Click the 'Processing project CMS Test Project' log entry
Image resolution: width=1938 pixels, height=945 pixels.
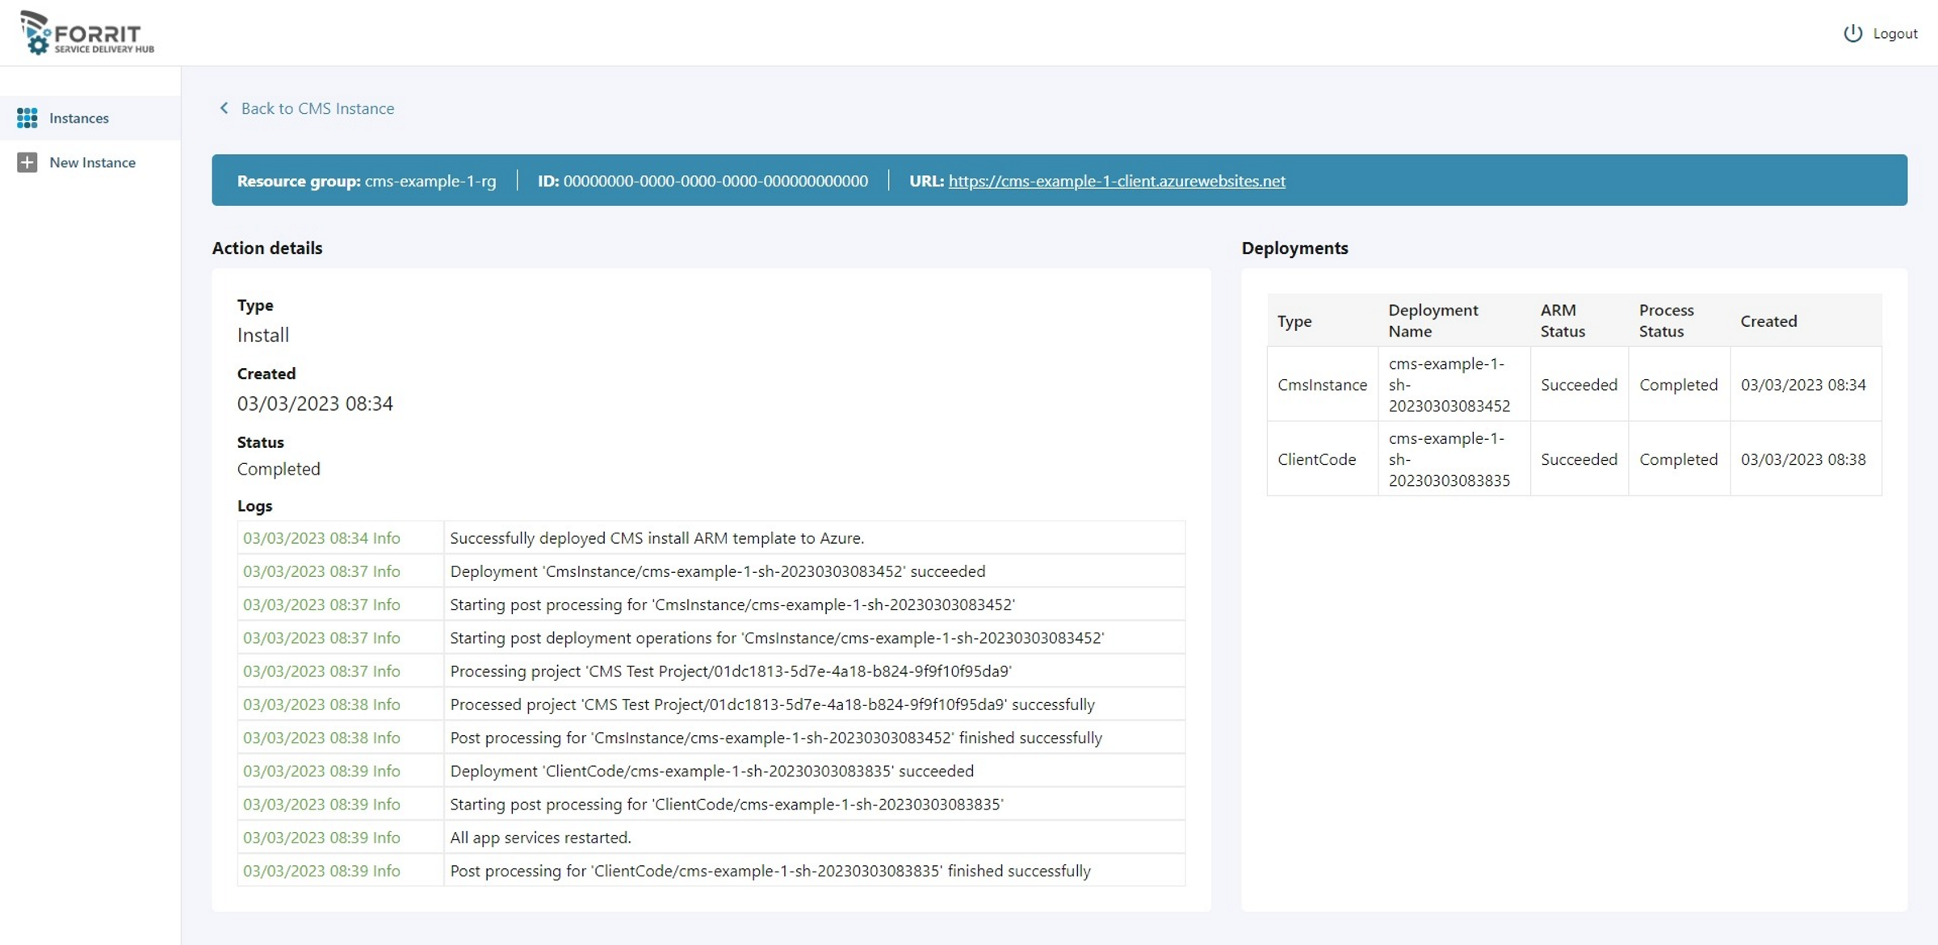(x=711, y=671)
